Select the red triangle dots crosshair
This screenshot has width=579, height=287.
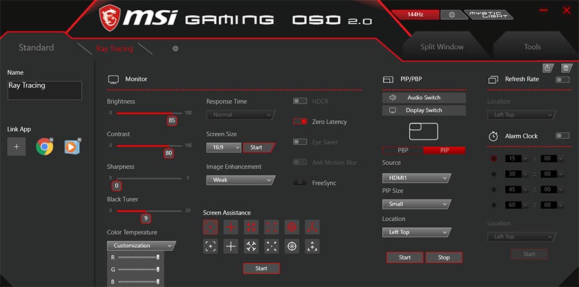pos(312,227)
